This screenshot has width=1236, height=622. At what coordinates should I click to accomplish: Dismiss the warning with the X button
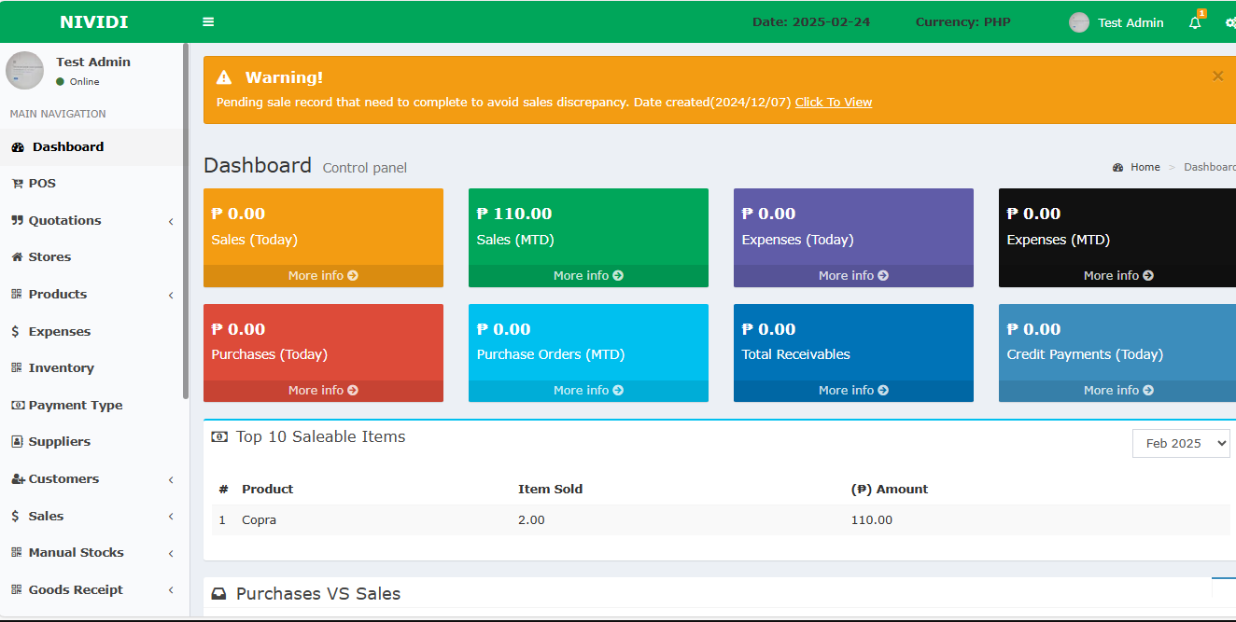[1217, 76]
